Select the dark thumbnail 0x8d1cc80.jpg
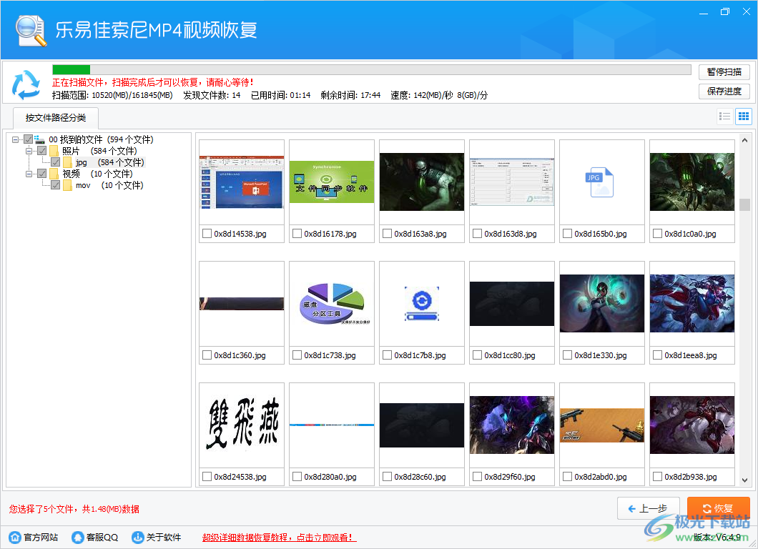 [512, 304]
